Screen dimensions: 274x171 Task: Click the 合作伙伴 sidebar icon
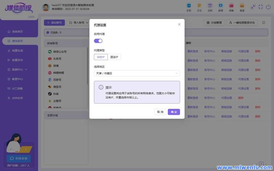[x=9, y=98]
